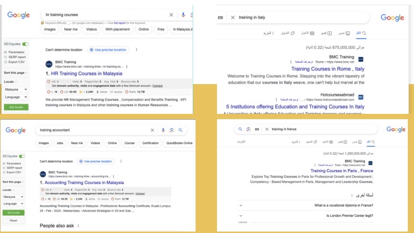The image size is (414, 233).
Task: Select Free filter chip
Action: pos(161,29)
